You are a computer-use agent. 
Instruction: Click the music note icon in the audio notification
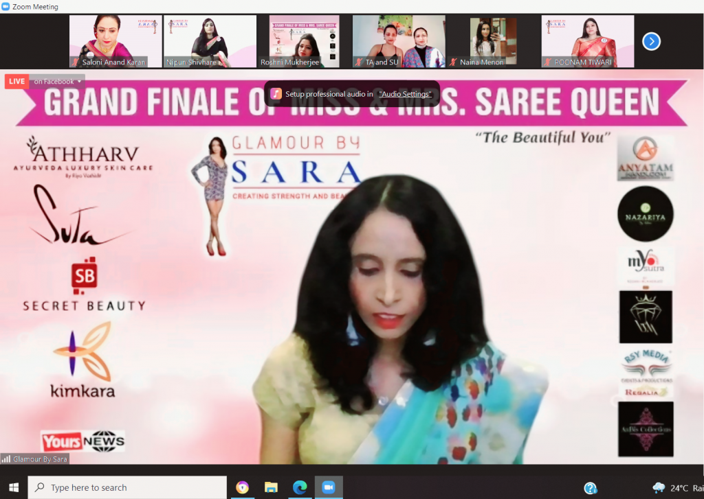(276, 94)
